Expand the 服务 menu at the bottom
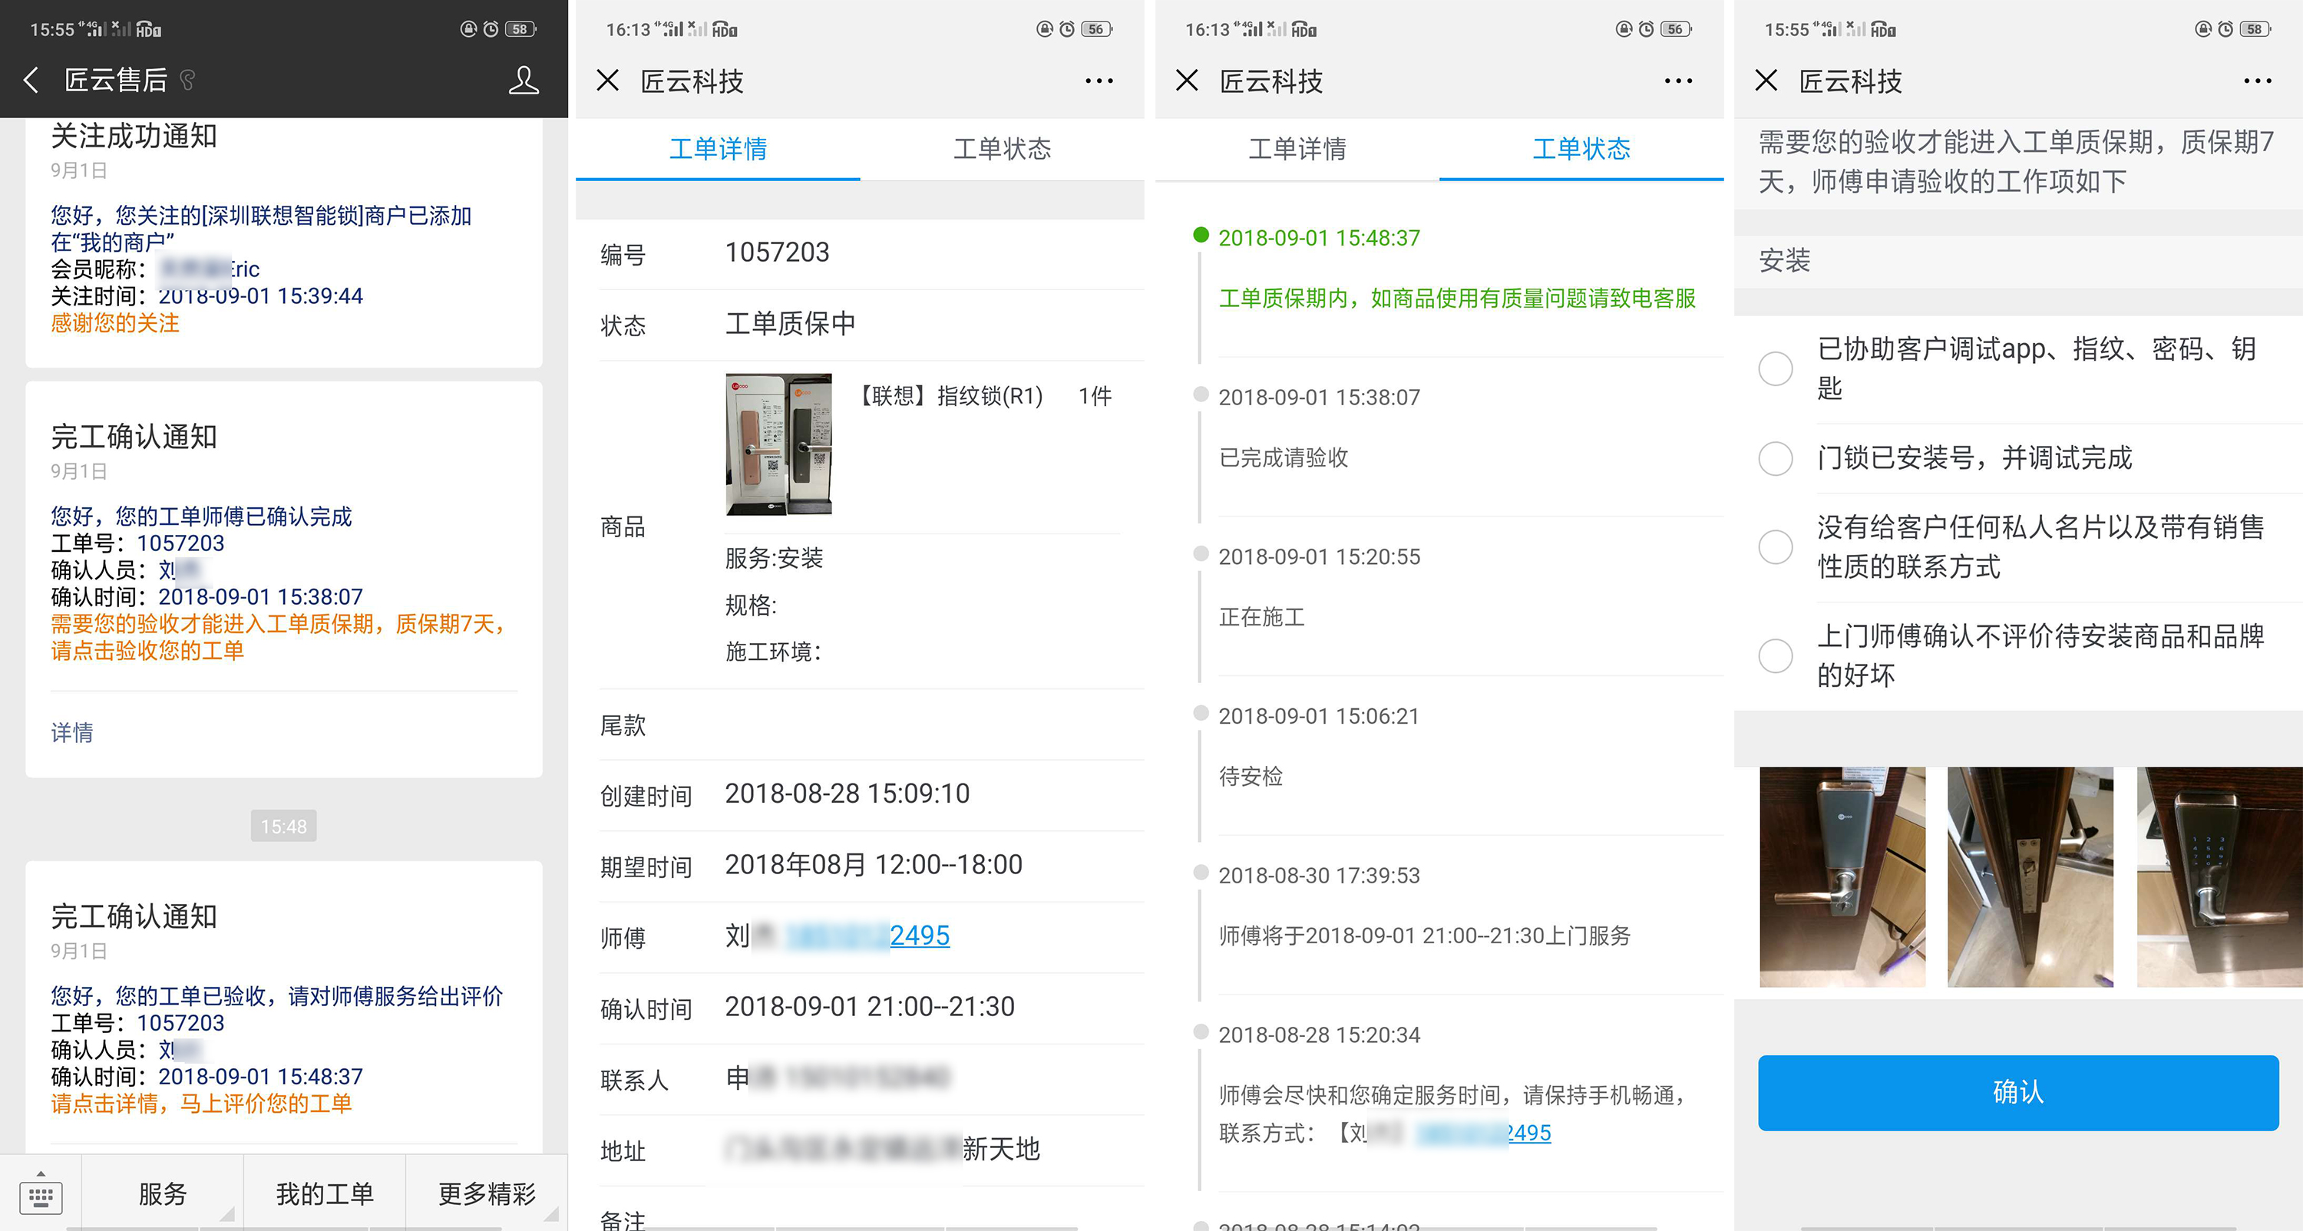 click(x=163, y=1193)
